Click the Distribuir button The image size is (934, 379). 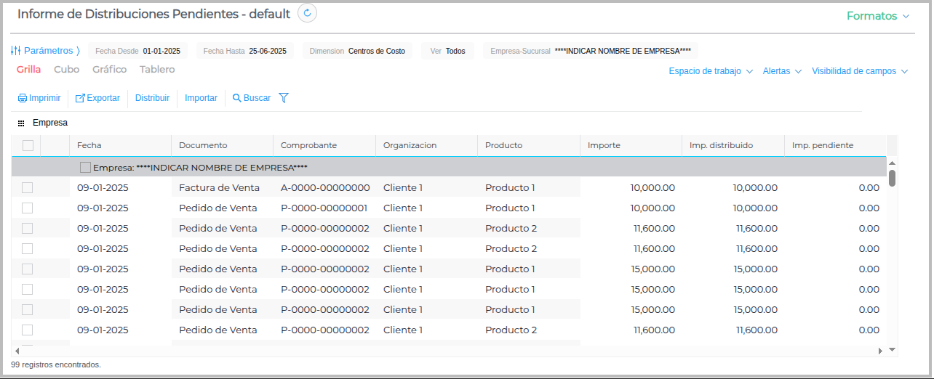152,98
